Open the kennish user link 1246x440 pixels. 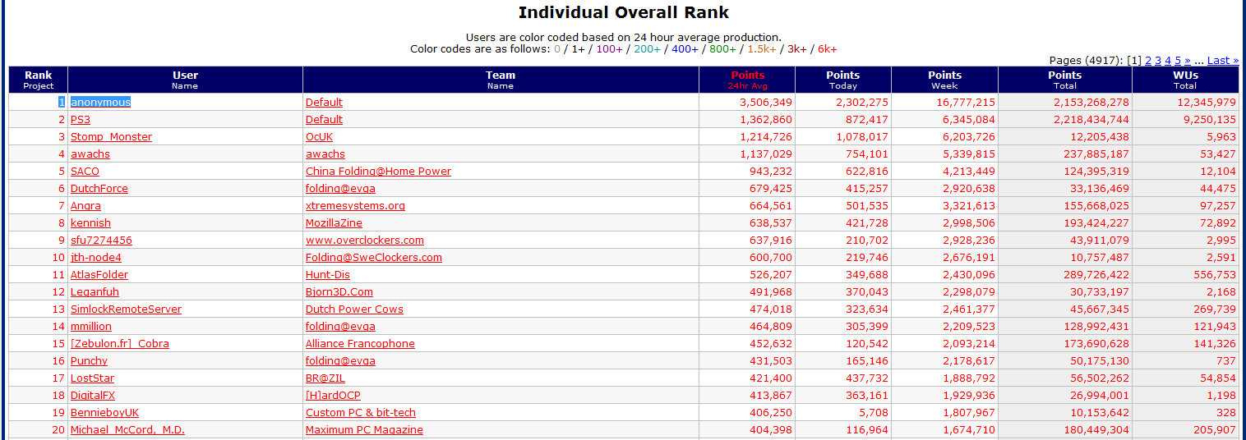coord(90,223)
